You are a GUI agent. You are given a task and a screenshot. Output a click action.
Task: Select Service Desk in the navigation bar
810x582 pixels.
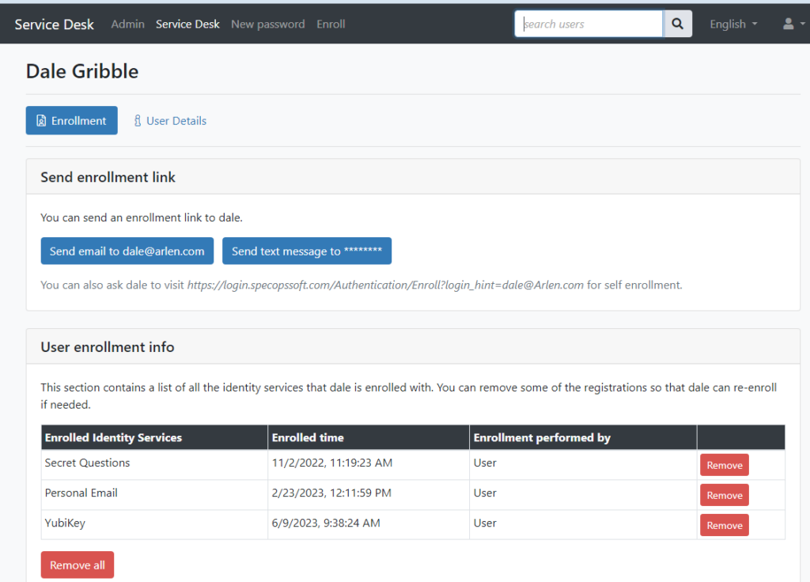pyautogui.click(x=187, y=25)
